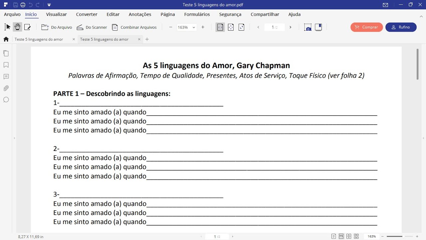
Task: Create PDF Do Arquivo
Action: click(57, 27)
